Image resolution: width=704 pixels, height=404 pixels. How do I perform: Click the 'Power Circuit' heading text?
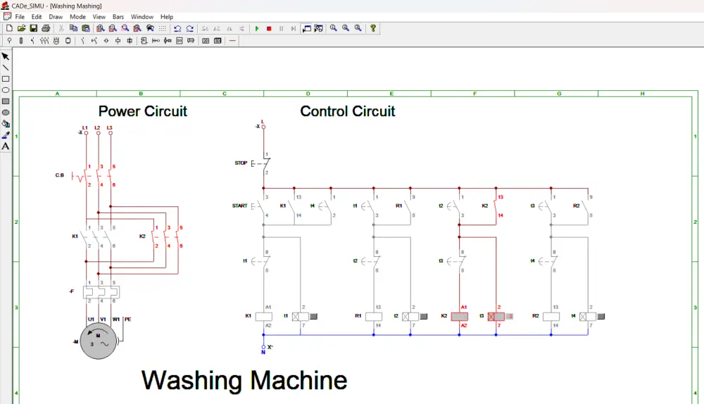(143, 111)
